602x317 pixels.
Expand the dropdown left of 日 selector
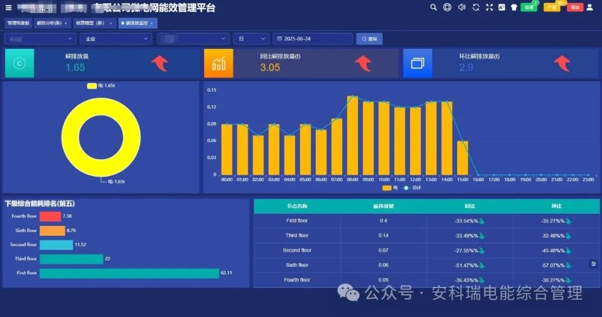point(193,39)
